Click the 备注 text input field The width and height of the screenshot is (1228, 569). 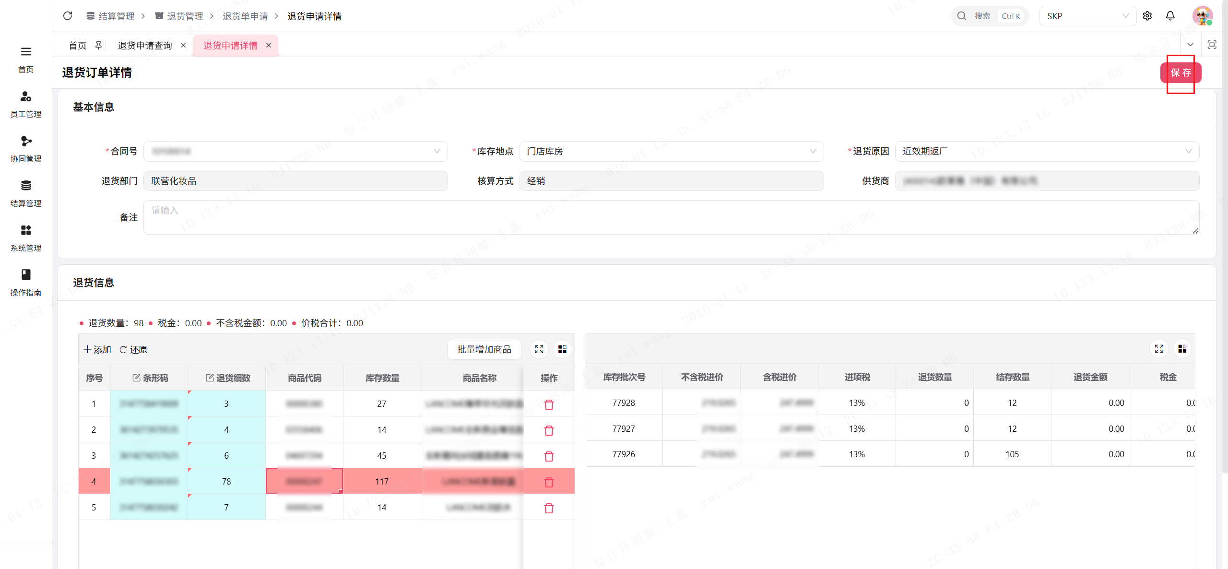[x=671, y=217]
